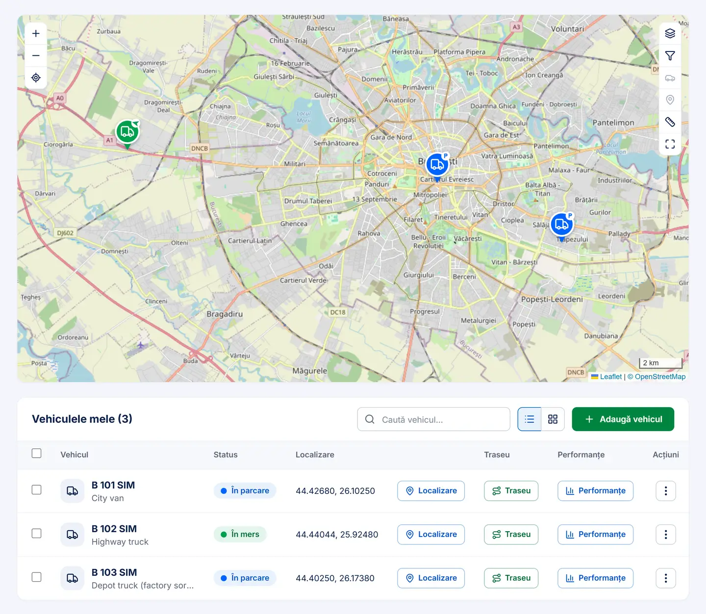Viewport: 706px width, 614px height.
Task: Open the OpenStreetMap attribution link
Action: tap(656, 377)
